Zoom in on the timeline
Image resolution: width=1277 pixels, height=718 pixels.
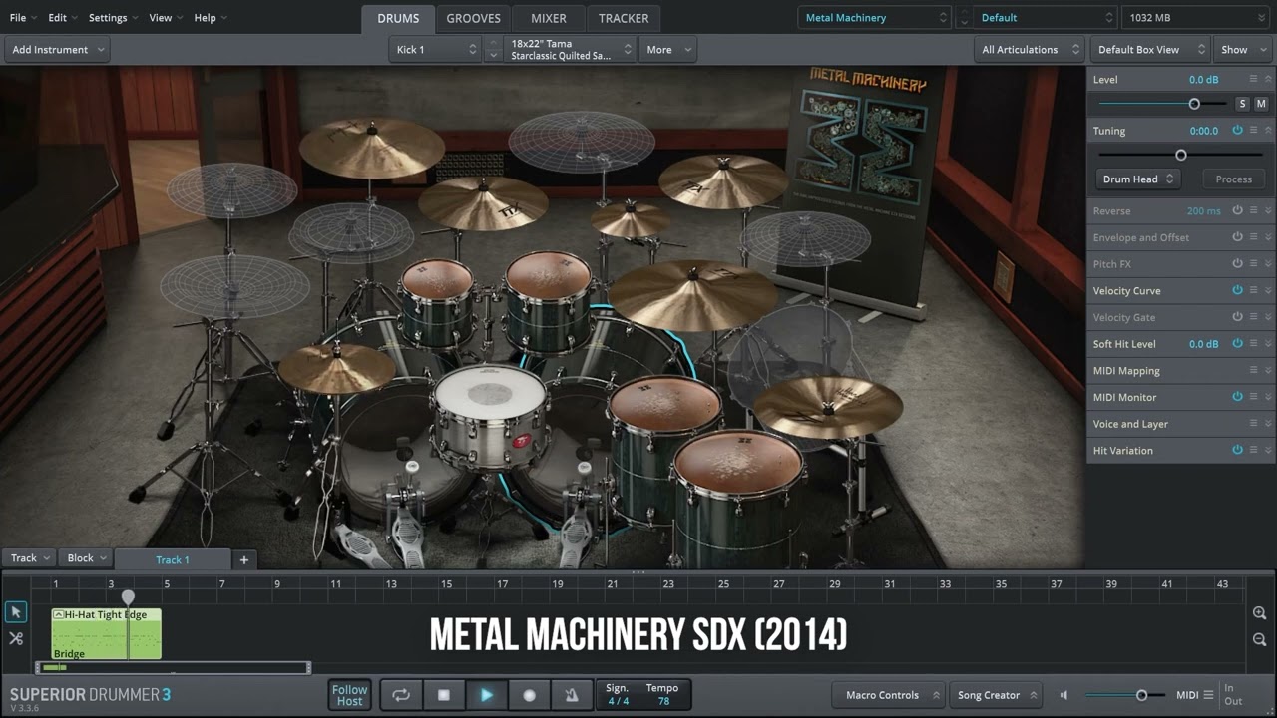coord(1259,613)
